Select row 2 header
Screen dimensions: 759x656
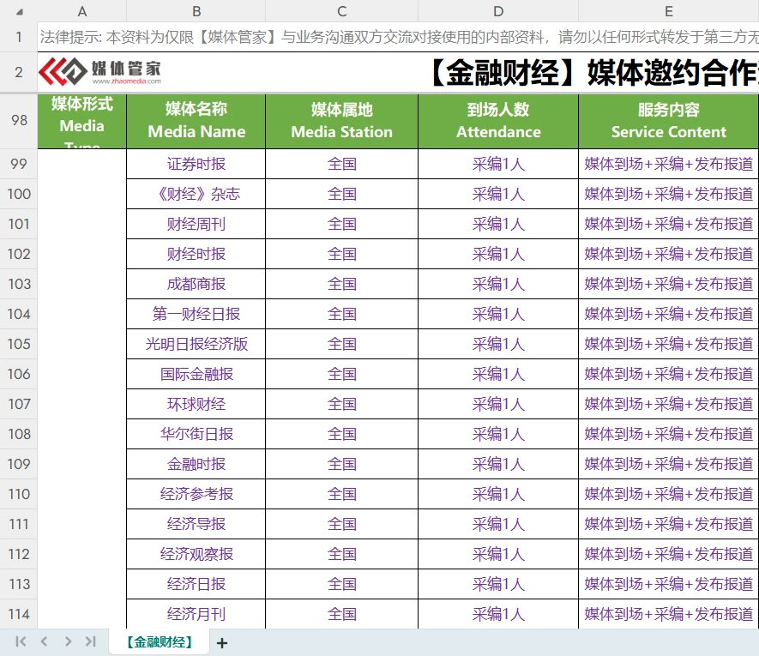(18, 72)
